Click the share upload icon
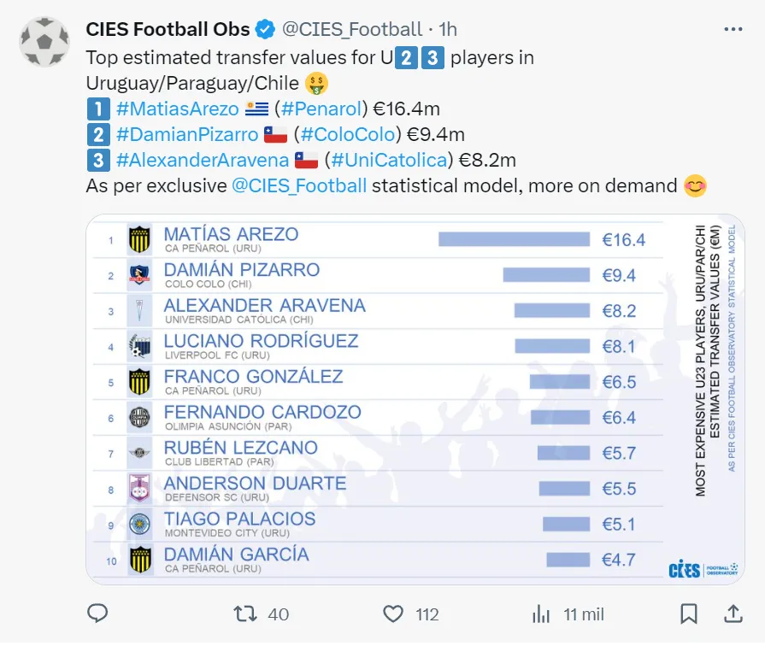This screenshot has width=765, height=646. point(733,614)
